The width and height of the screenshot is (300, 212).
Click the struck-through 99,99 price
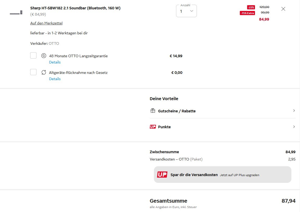click(265, 13)
